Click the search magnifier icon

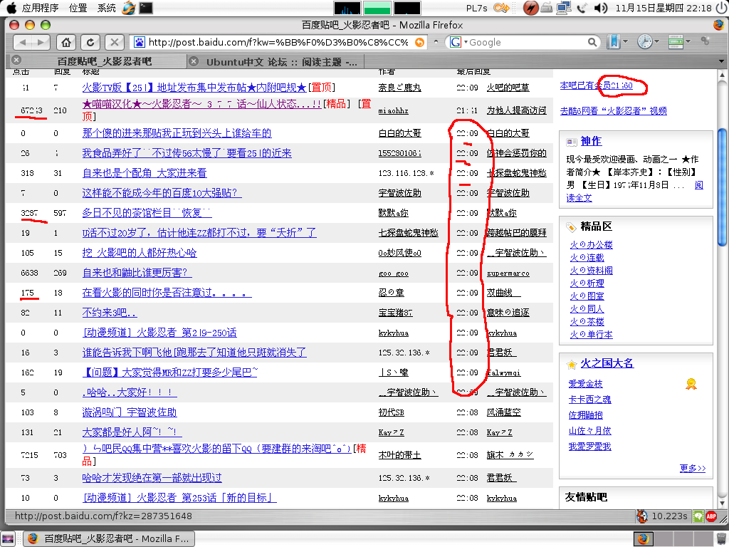tap(592, 42)
